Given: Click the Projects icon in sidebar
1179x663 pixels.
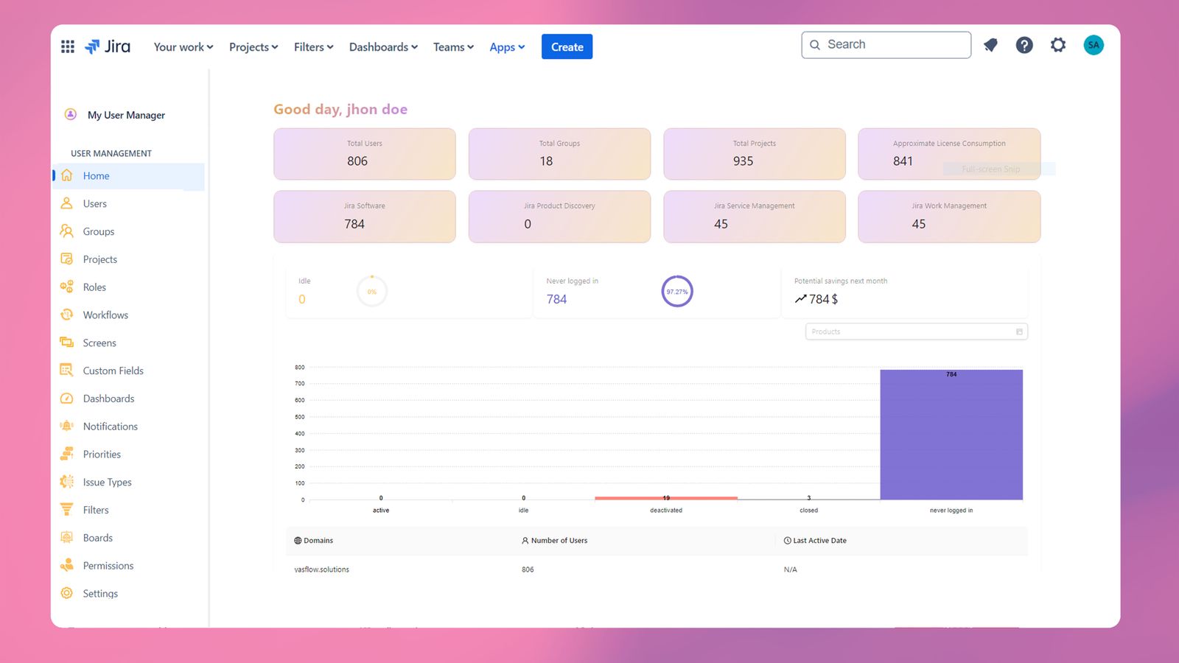Looking at the screenshot, I should point(67,259).
